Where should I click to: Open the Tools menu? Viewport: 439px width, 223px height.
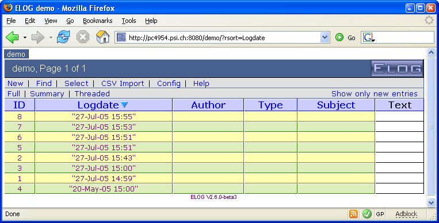click(129, 21)
